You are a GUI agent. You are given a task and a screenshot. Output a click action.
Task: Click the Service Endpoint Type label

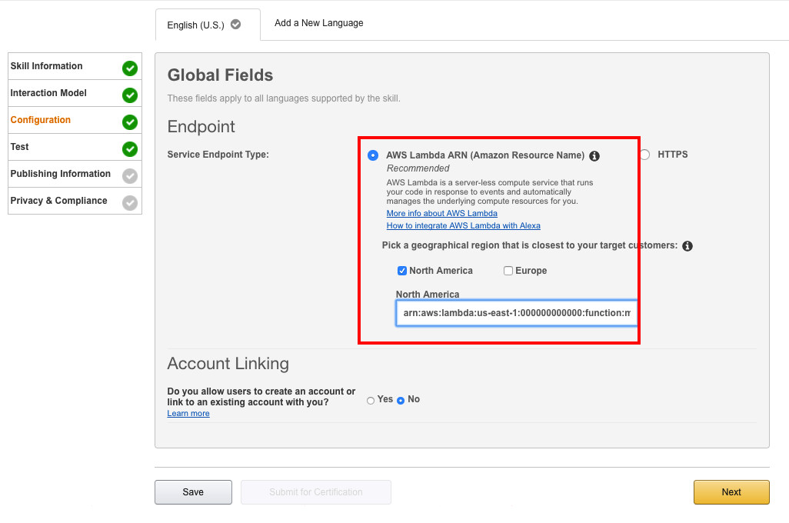[x=218, y=155]
